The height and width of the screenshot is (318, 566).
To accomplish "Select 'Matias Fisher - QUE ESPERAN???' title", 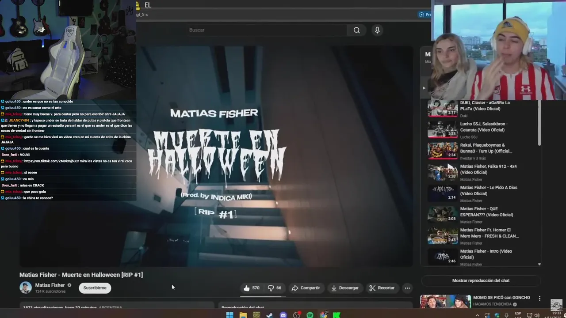I will click(x=486, y=212).
